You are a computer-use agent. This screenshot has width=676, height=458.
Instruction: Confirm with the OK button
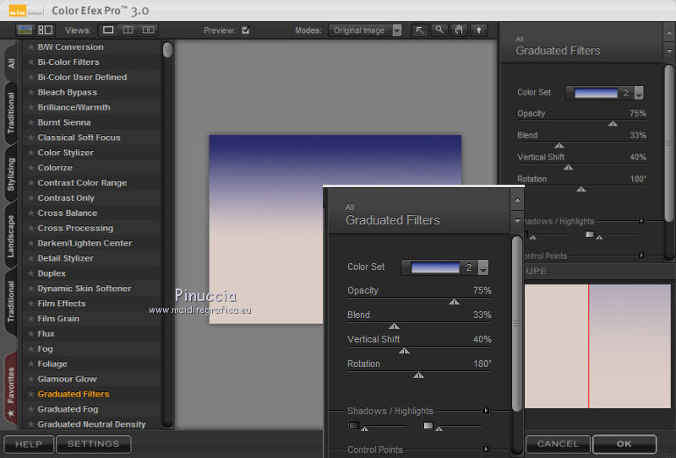pos(624,444)
